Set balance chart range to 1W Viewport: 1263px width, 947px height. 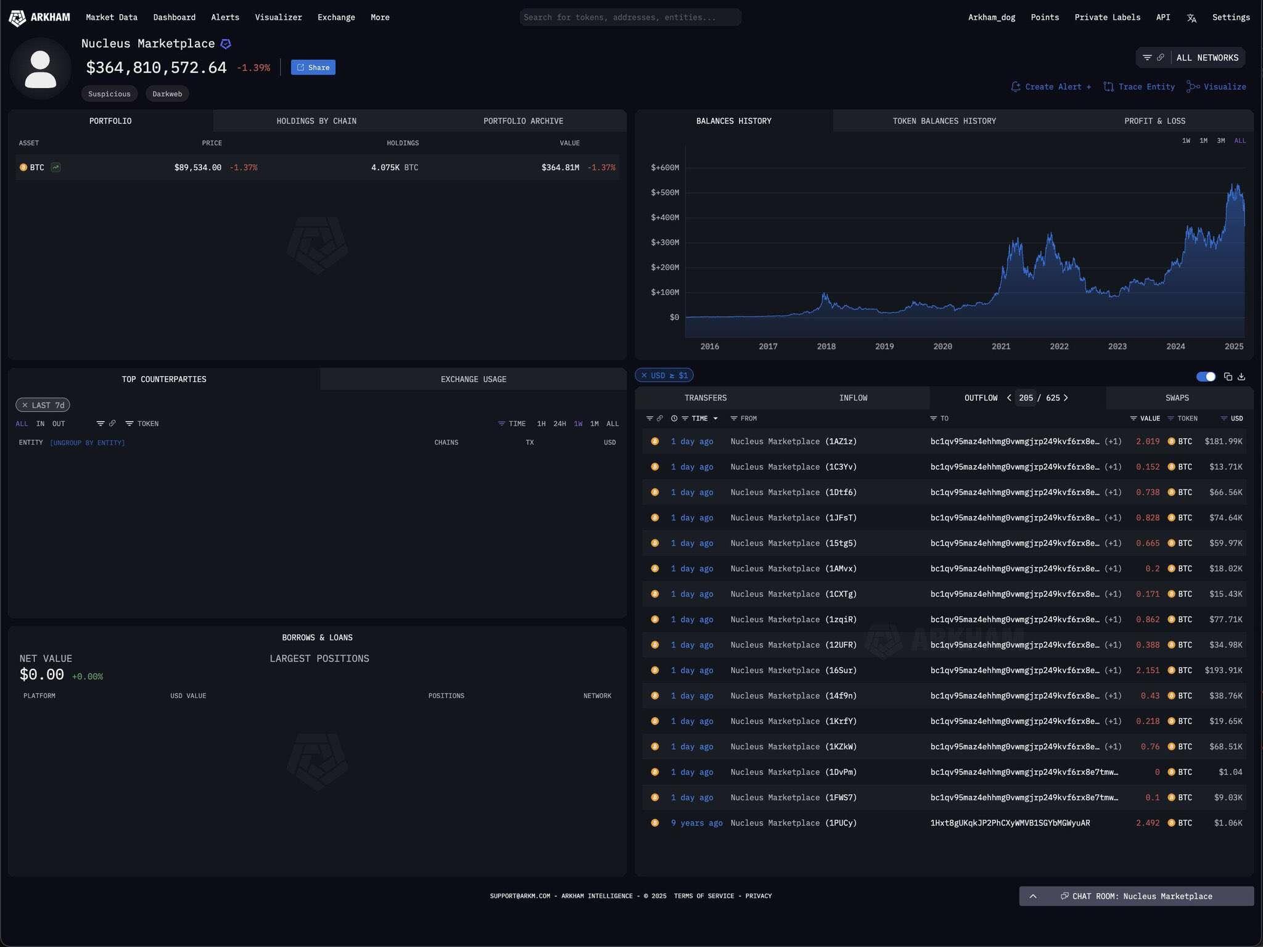(1186, 141)
